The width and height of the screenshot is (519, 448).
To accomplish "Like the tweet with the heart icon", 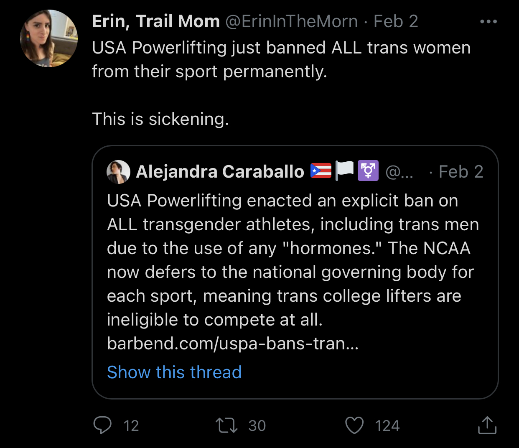I will tap(354, 425).
